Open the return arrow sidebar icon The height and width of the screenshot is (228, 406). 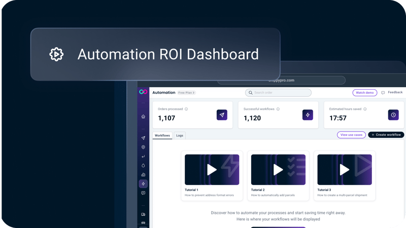(143, 157)
